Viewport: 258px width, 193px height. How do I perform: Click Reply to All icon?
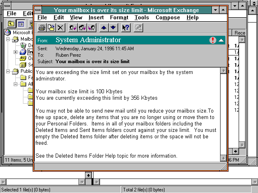pos(82,28)
